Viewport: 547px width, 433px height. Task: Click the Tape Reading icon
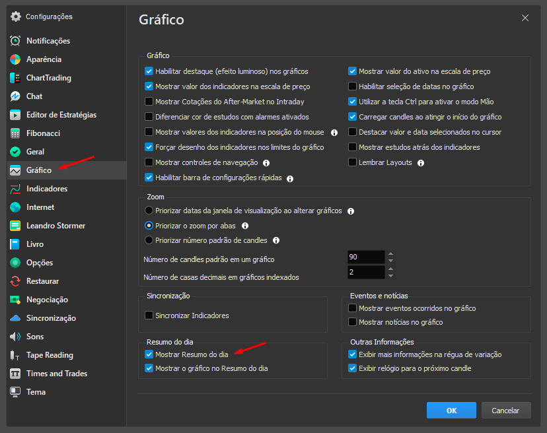click(x=15, y=355)
